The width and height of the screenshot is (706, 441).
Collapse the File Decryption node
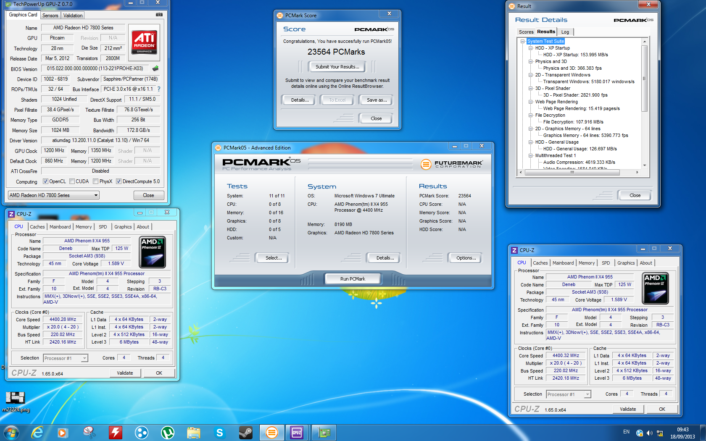click(530, 115)
